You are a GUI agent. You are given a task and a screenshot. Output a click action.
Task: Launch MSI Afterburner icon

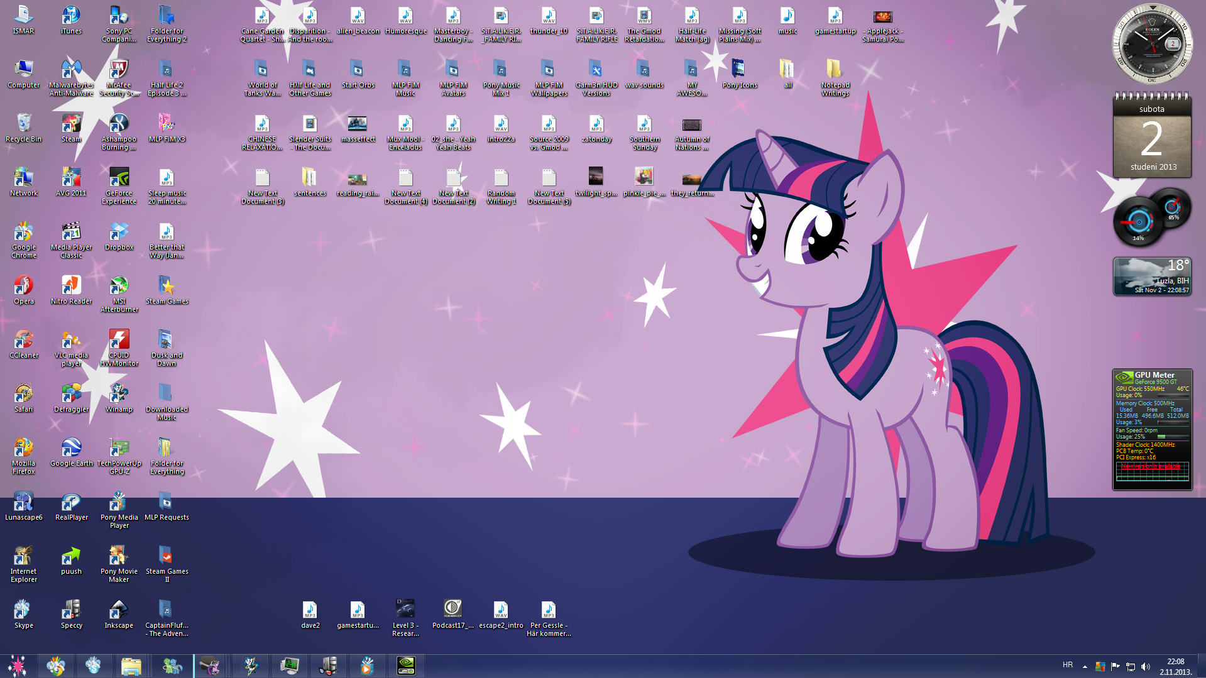pos(119,294)
